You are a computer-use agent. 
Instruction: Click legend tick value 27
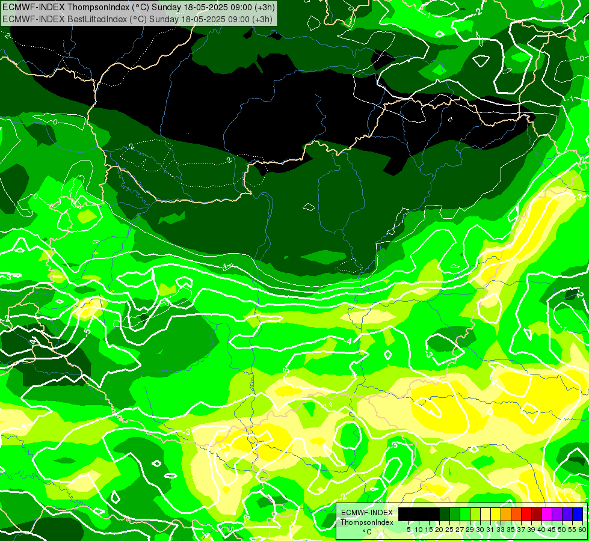tap(460, 530)
